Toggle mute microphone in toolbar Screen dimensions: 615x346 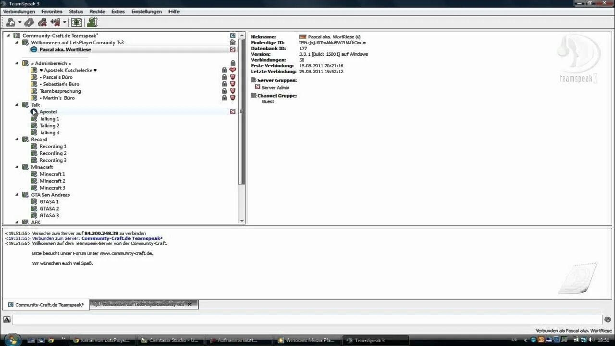(42, 22)
